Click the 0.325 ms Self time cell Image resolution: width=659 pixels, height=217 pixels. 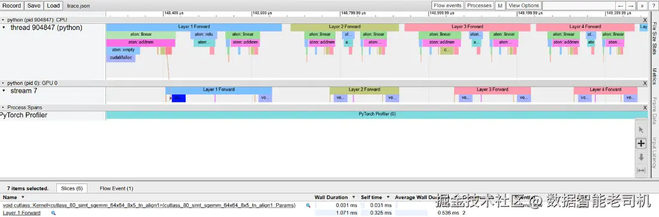[377, 213]
